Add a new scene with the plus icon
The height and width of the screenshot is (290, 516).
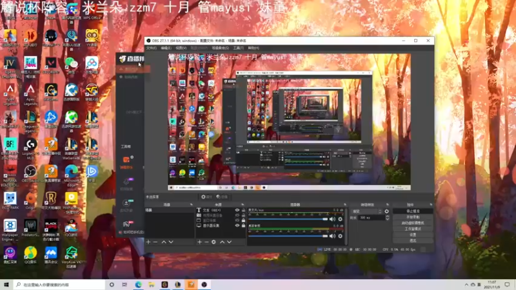coord(148,242)
